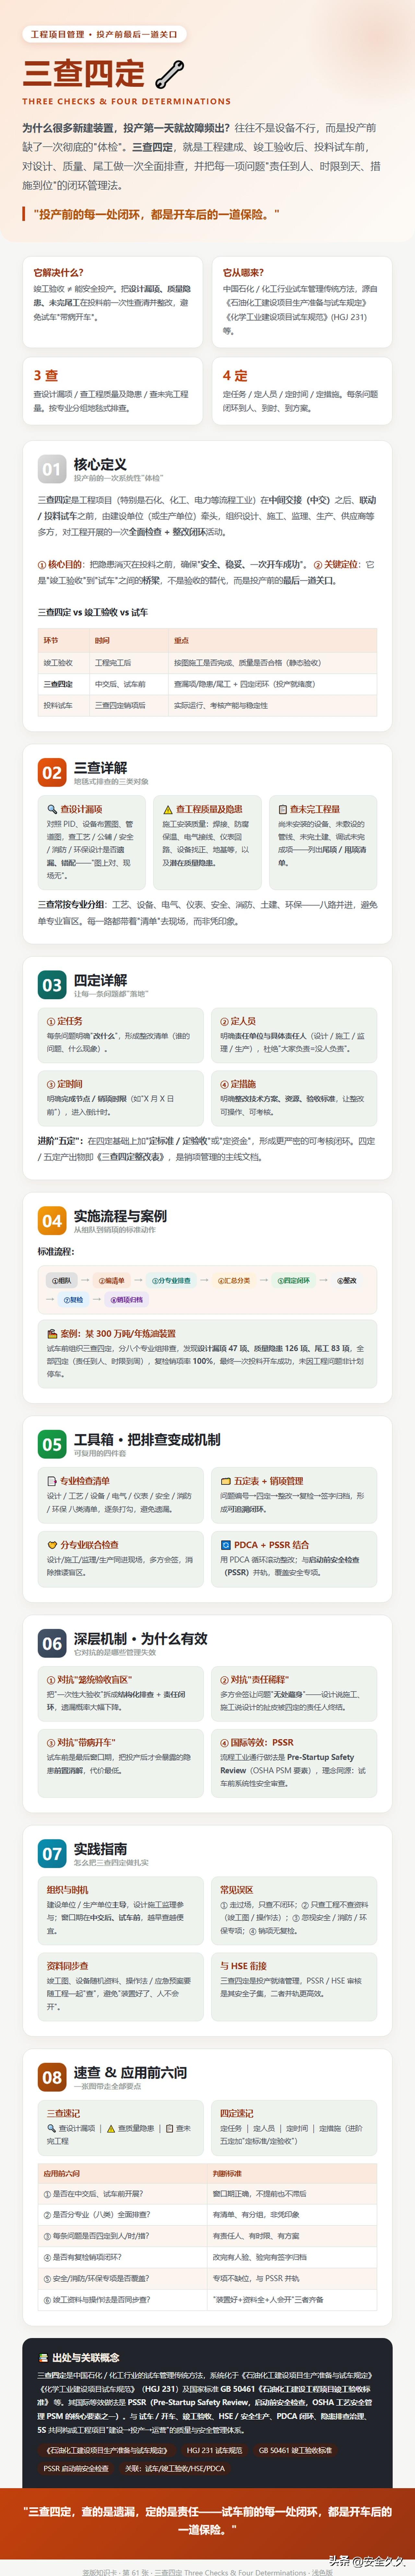Select the ①组队 step chip
The image size is (415, 2576).
click(62, 1280)
